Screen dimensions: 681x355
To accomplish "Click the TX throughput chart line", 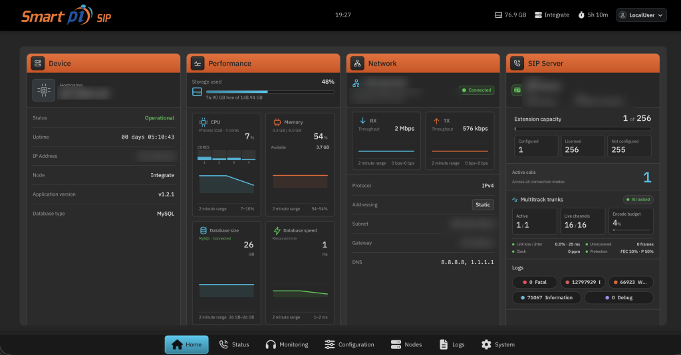I will (460, 151).
